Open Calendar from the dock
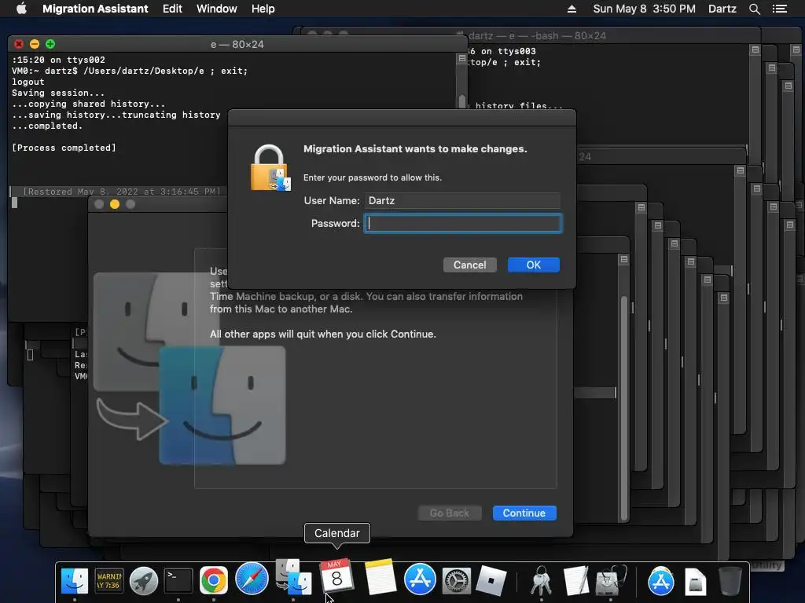 (x=336, y=576)
